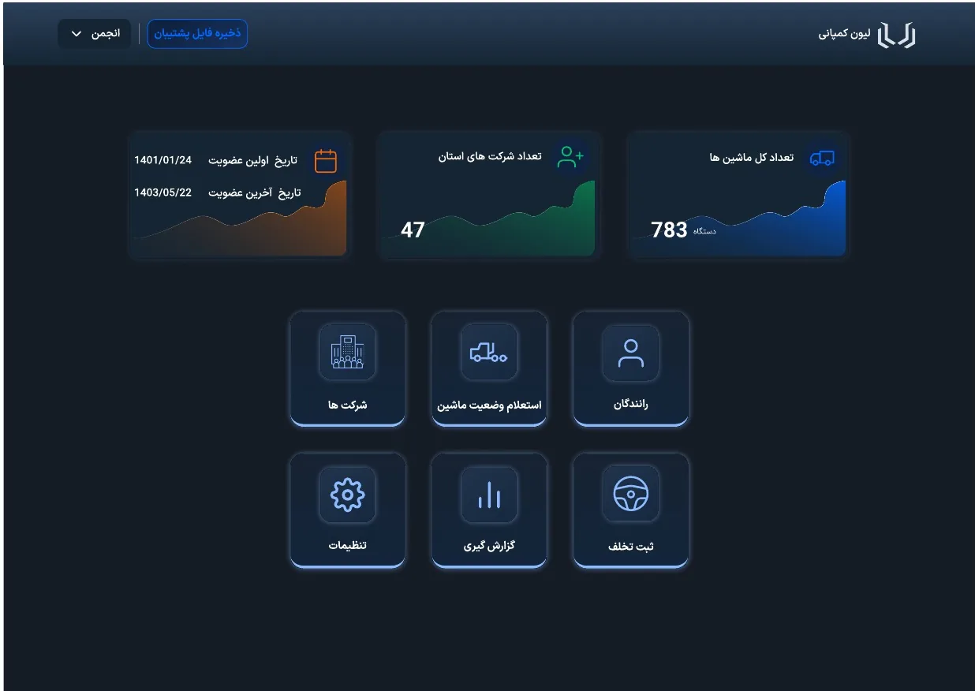The height and width of the screenshot is (691, 975).
Task: Expand the انجمن dropdown chevron
Action: (x=77, y=34)
